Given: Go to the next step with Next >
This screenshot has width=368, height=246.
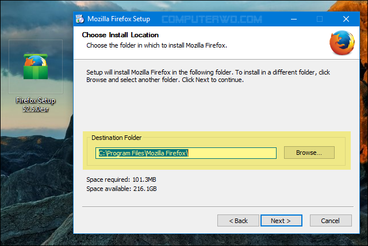Looking at the screenshot, I should [x=281, y=221].
